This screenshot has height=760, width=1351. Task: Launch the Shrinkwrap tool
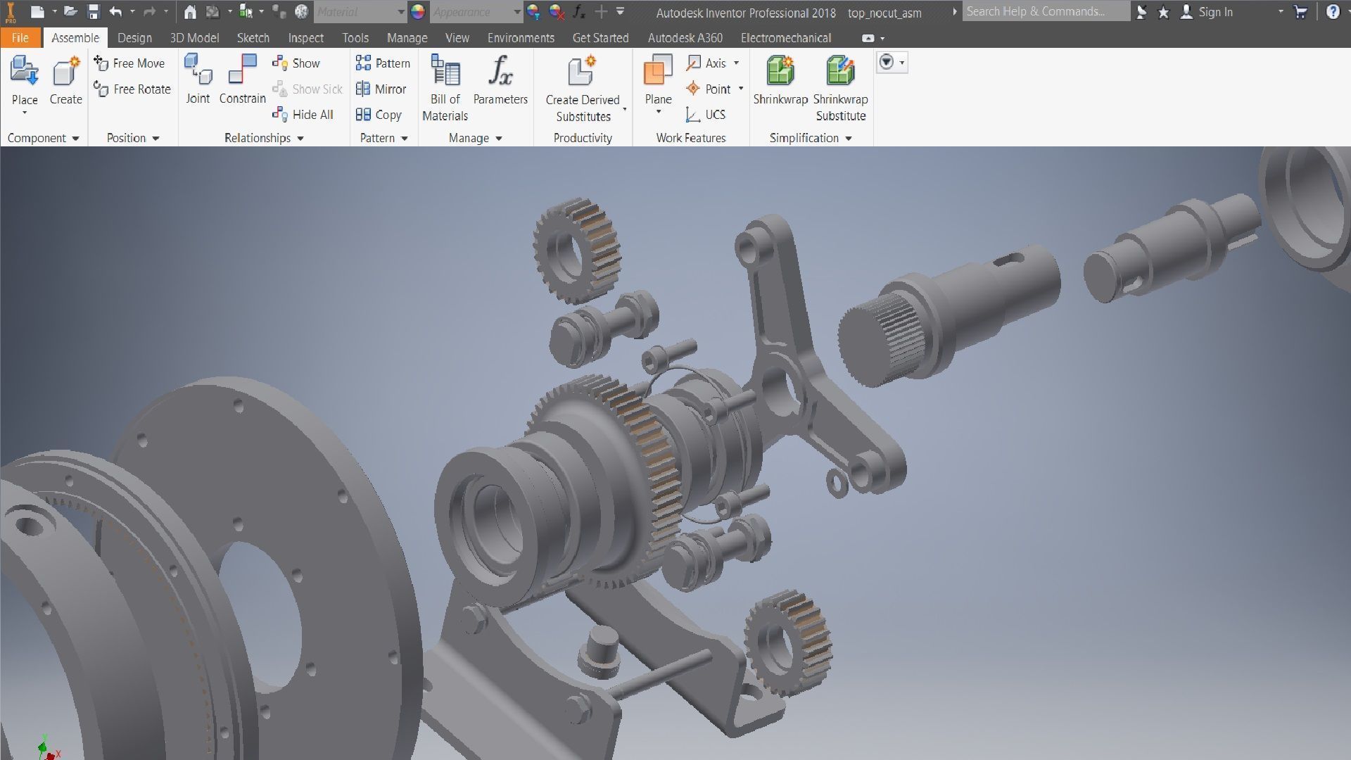click(780, 80)
